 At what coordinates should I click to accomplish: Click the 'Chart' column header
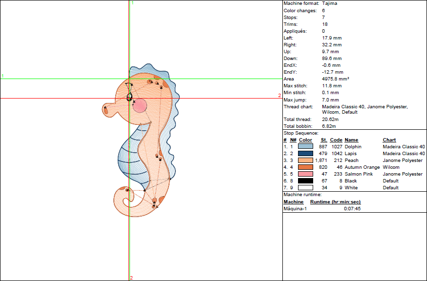pyautogui.click(x=389, y=140)
